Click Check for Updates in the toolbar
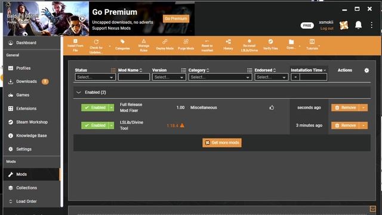 96,47
